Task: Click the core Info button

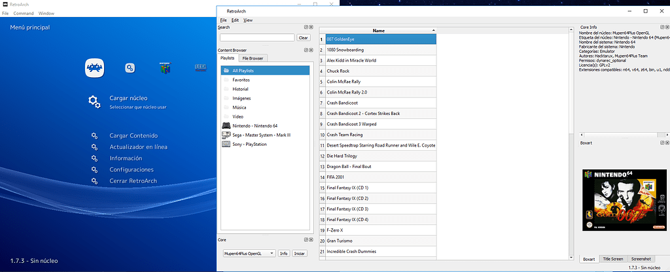Action: click(284, 254)
